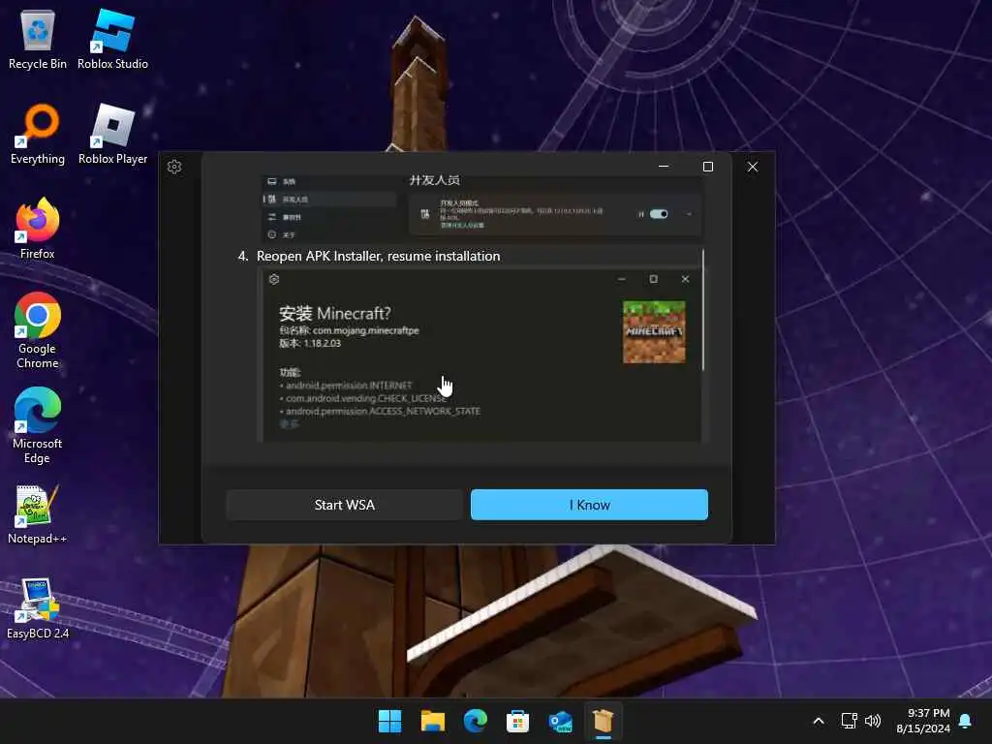Click the '安装 Minecraft?' heading text
The image size is (992, 744).
[x=334, y=313]
